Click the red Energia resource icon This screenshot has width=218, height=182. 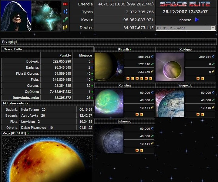(x=65, y=4)
